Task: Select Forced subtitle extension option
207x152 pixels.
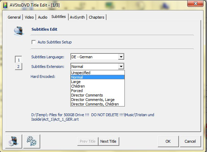Action: coord(97,91)
